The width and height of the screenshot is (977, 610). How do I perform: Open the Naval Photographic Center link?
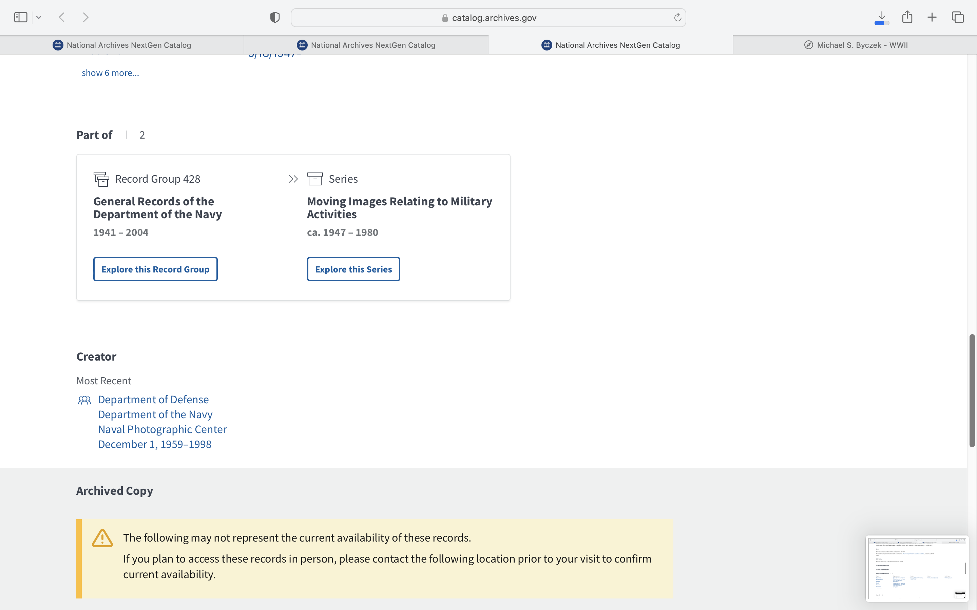pyautogui.click(x=162, y=429)
